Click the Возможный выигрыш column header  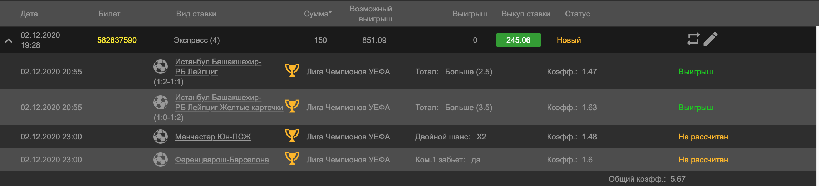click(371, 14)
